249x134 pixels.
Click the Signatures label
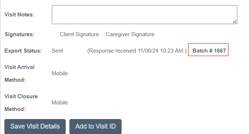[x=19, y=34]
